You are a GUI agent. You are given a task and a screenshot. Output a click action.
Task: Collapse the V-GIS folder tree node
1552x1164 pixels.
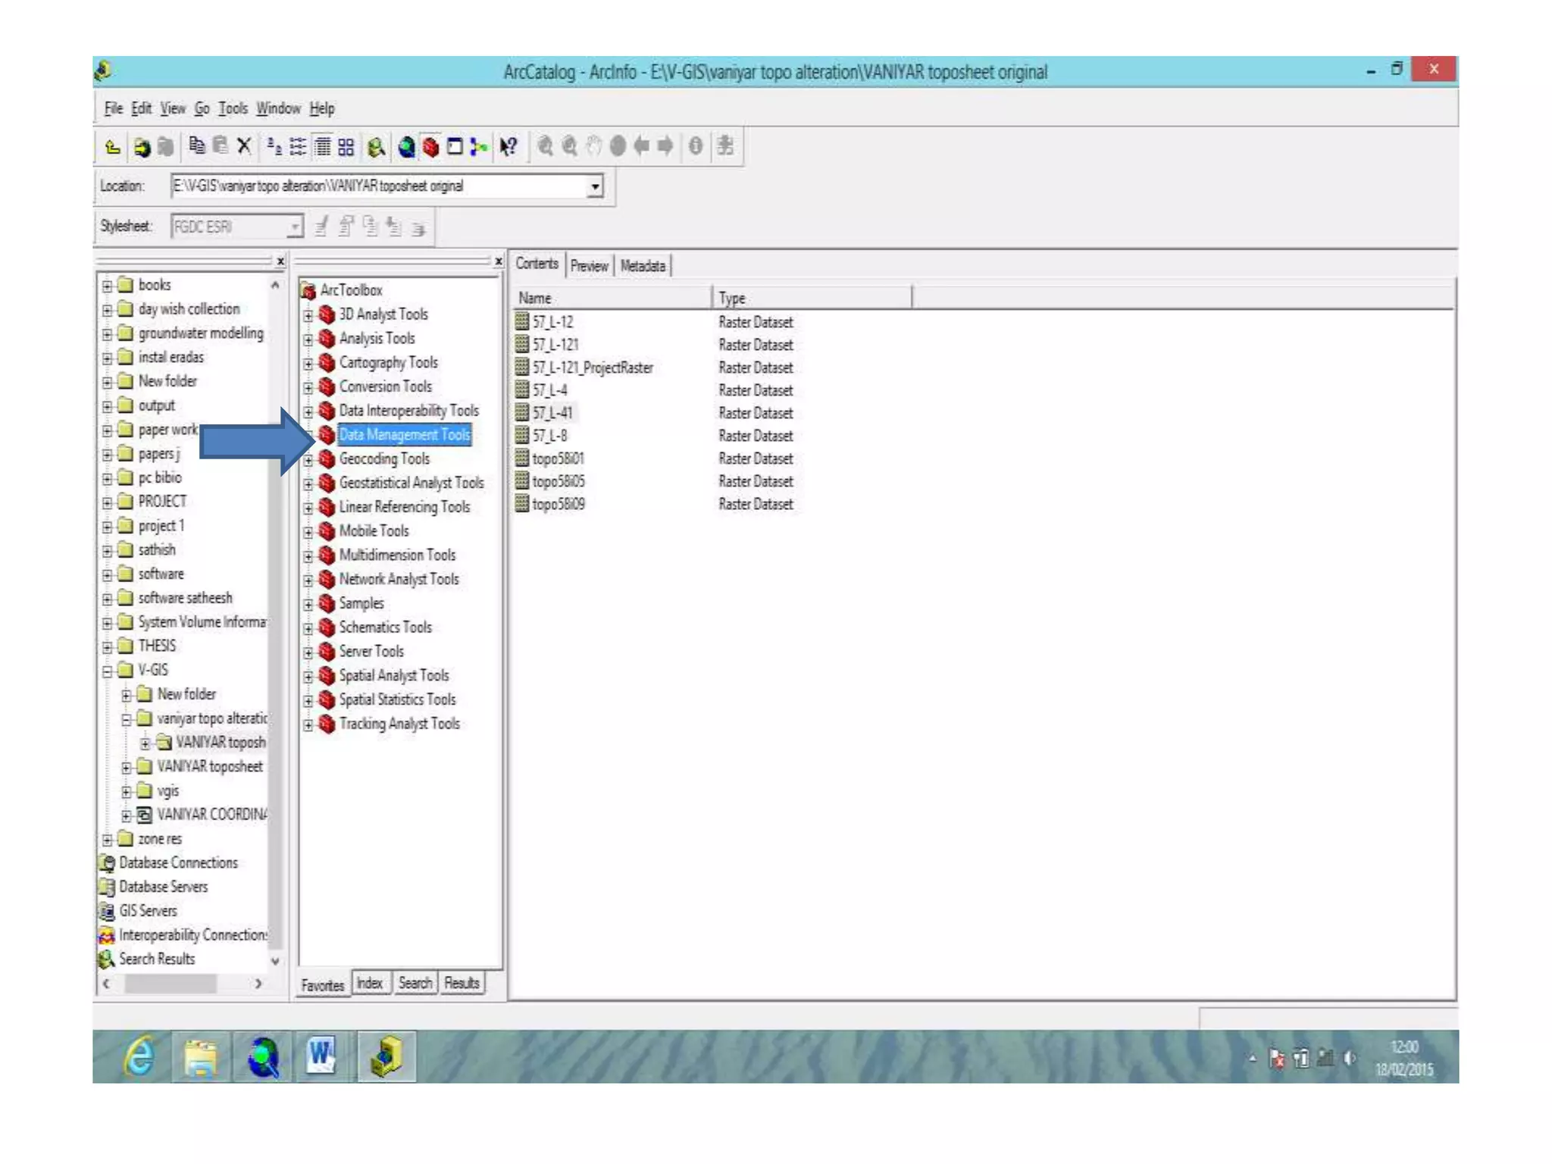[108, 671]
